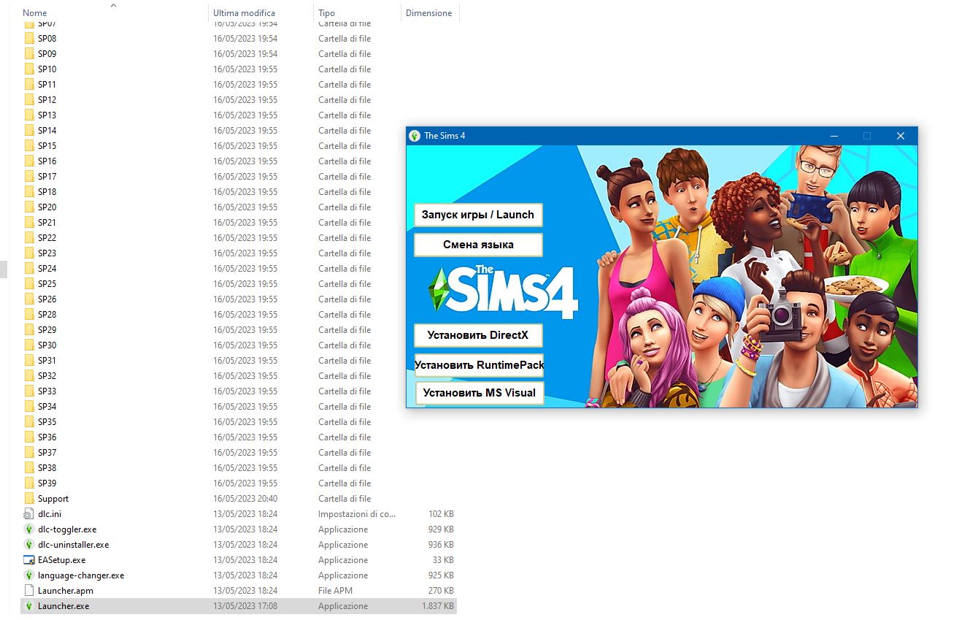Screen dimensions: 970x620
Task: Select the dlc-toggler.exe application icon
Action: [29, 529]
